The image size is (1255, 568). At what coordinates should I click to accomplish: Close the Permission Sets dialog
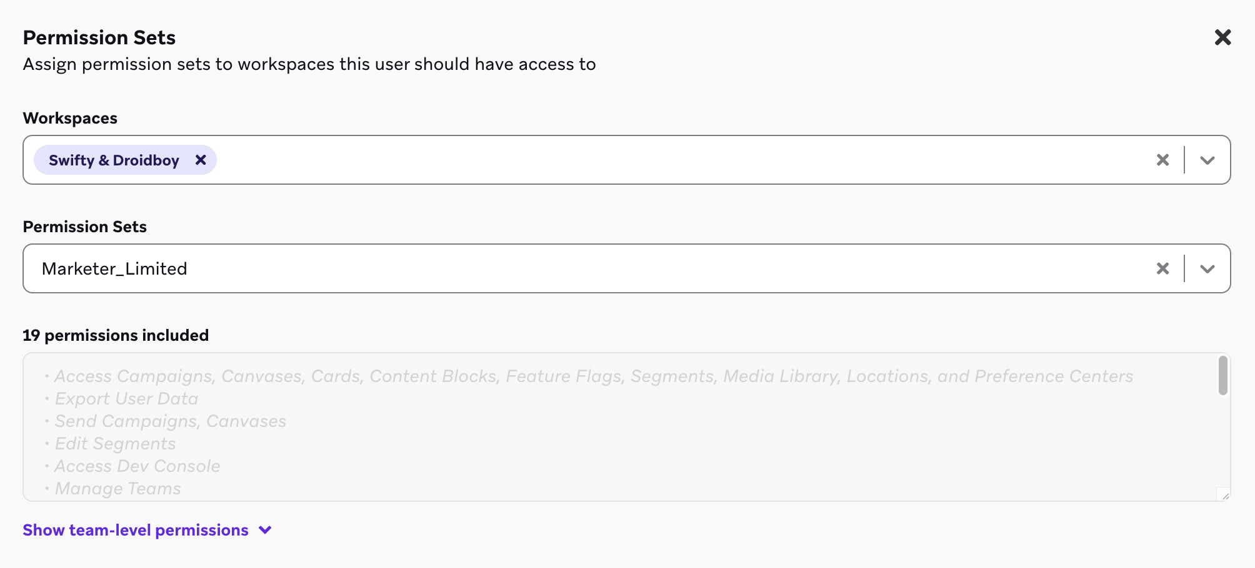(1222, 37)
